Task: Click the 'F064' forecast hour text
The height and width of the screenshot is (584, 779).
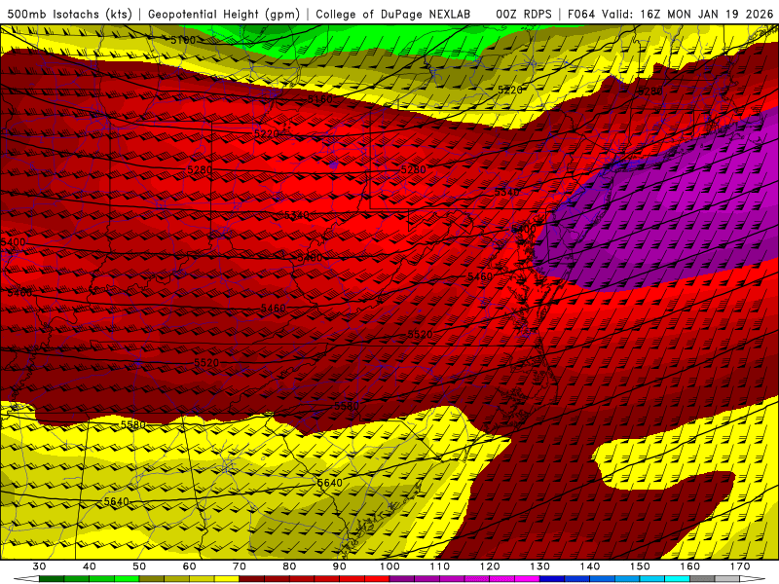Action: 581,15
